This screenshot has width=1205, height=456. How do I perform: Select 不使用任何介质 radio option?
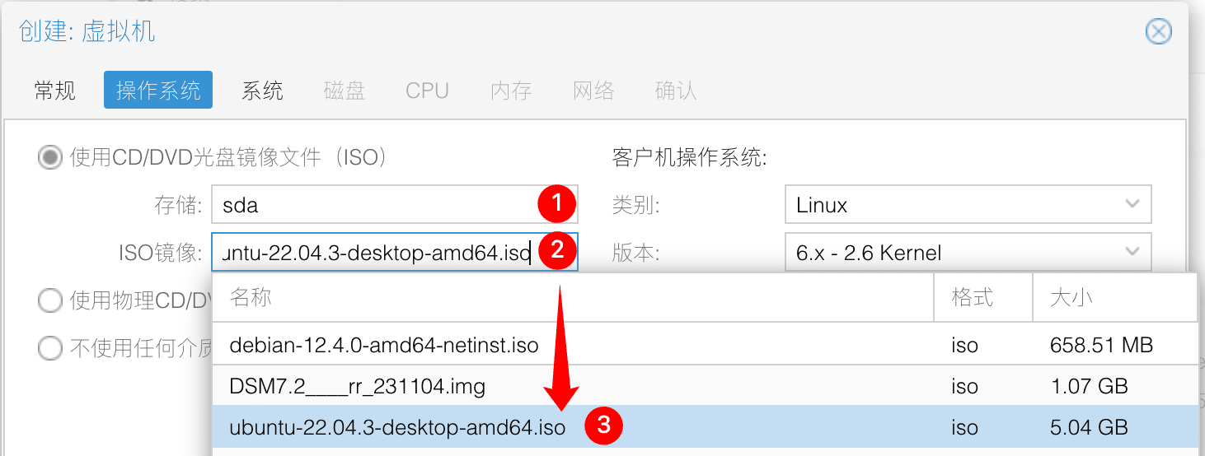(x=51, y=349)
